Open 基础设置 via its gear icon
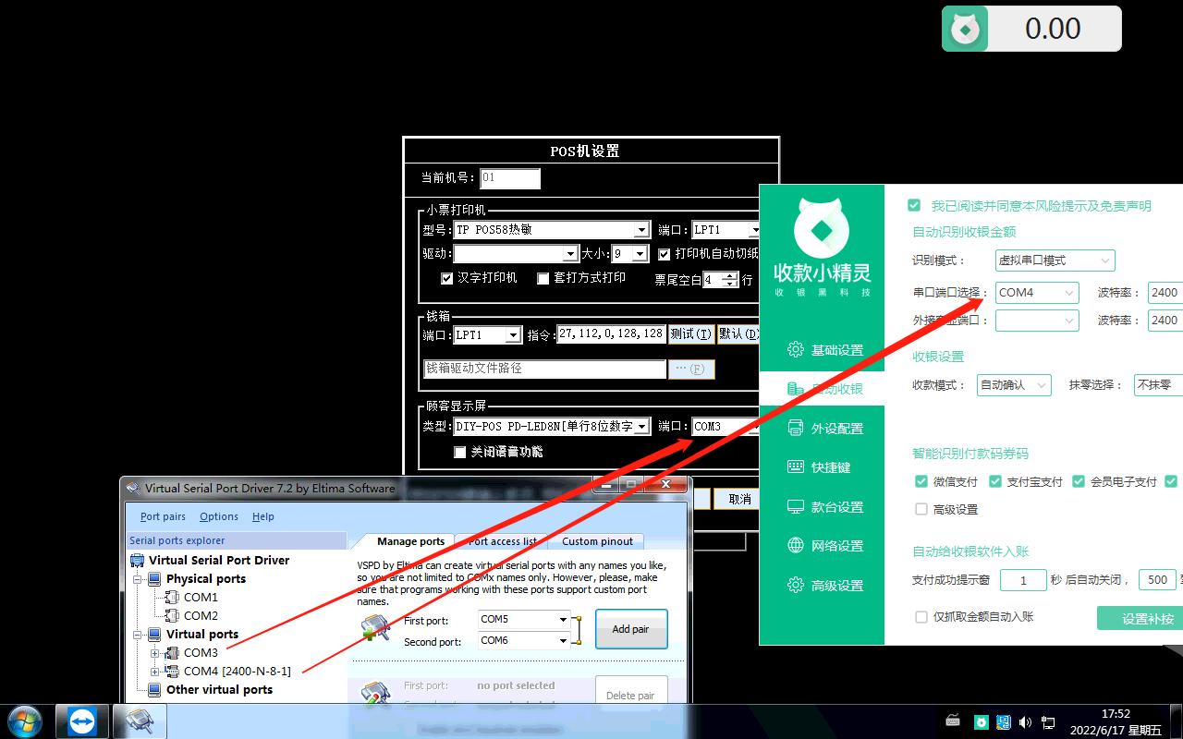 pyautogui.click(x=795, y=349)
